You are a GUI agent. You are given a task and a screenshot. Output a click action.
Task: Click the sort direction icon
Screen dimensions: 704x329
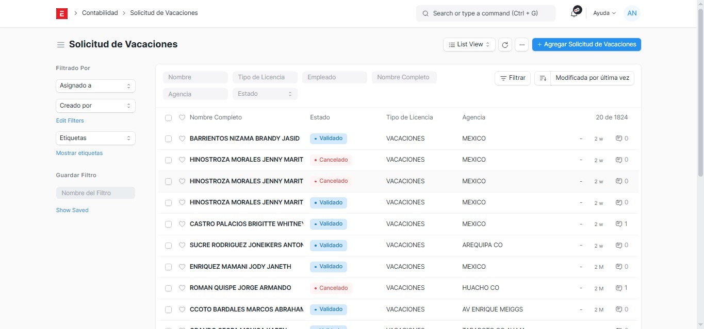coord(543,78)
